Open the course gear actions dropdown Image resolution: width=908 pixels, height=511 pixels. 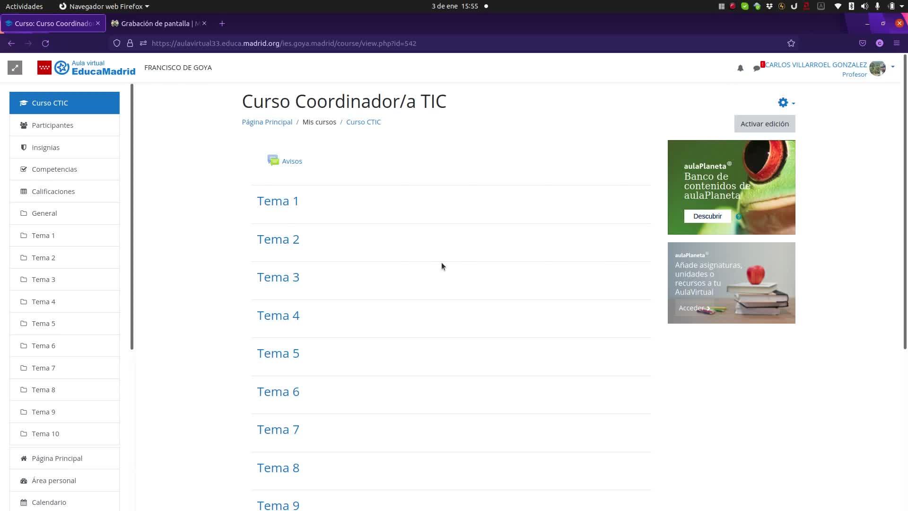tap(786, 103)
